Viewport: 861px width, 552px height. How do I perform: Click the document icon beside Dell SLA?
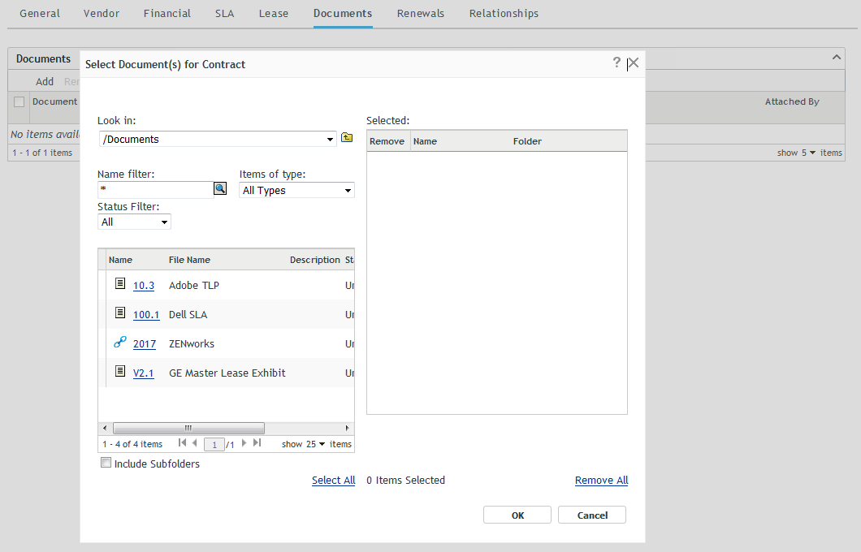coord(119,314)
